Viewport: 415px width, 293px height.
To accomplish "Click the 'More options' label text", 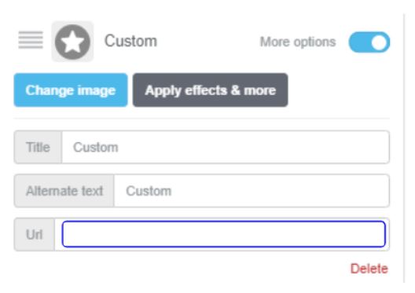I will pos(298,42).
